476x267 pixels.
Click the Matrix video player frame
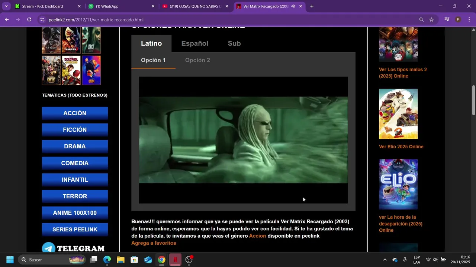pos(243,140)
